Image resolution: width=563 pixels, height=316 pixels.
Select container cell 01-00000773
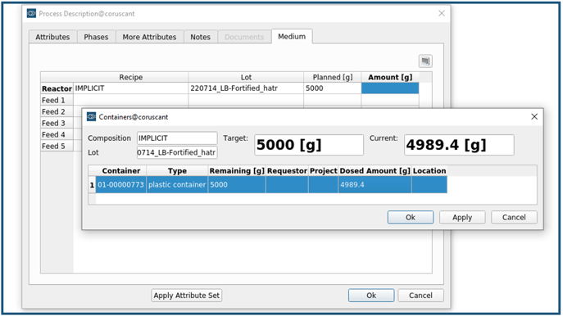click(121, 185)
